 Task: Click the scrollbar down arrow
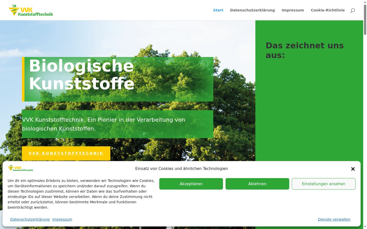click(x=365, y=227)
